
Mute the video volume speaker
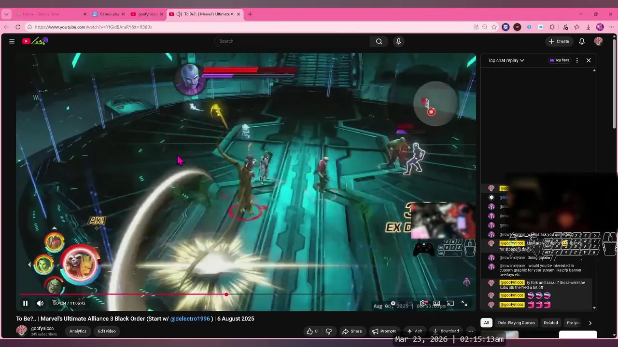tap(40, 303)
